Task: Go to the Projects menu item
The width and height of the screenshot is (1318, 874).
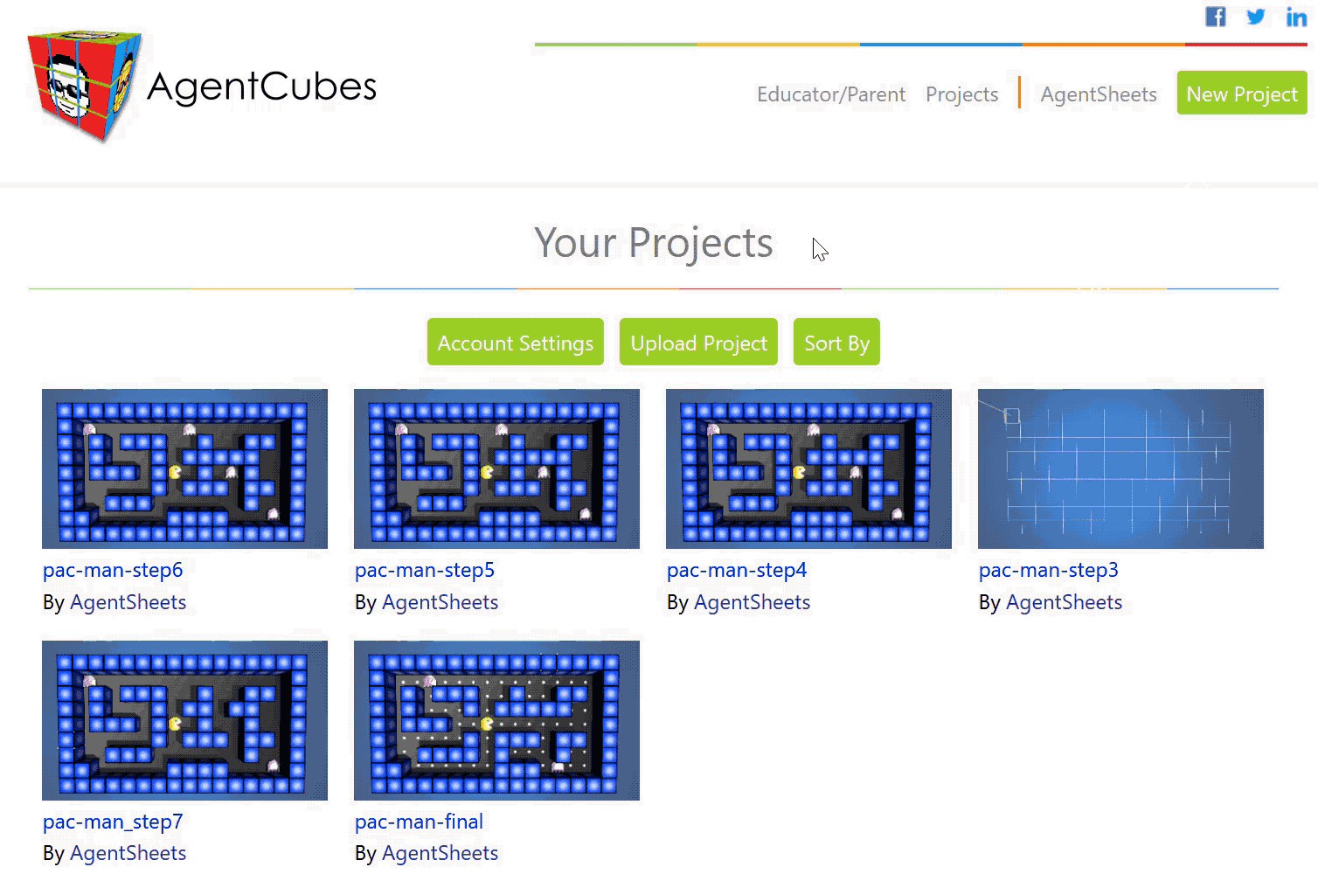Action: tap(962, 94)
